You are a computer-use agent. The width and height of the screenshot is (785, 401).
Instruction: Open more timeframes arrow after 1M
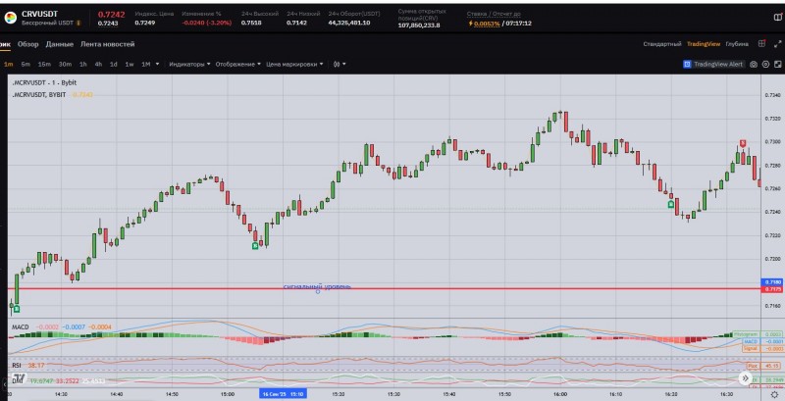158,65
